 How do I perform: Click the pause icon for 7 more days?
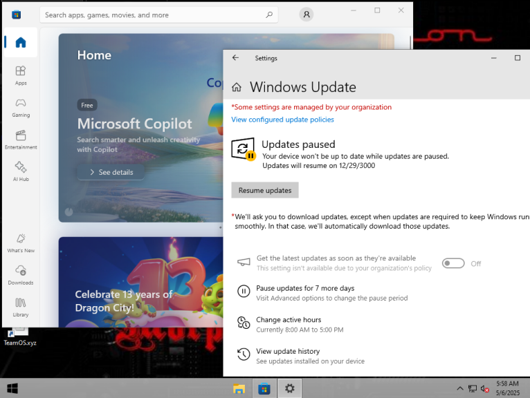coord(244,291)
